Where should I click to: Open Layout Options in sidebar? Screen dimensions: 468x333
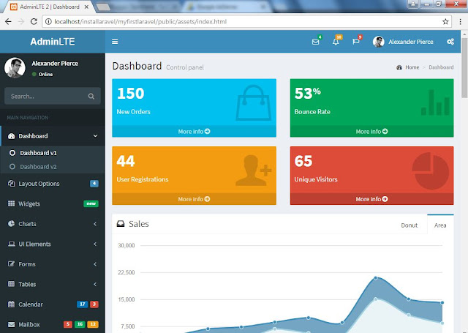click(53, 184)
